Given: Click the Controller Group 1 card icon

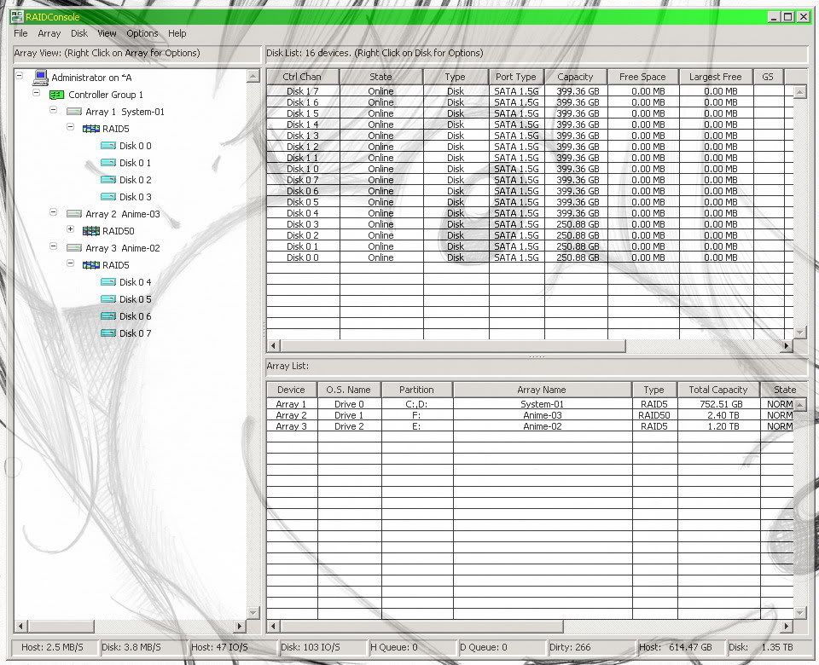Looking at the screenshot, I should click(x=57, y=95).
